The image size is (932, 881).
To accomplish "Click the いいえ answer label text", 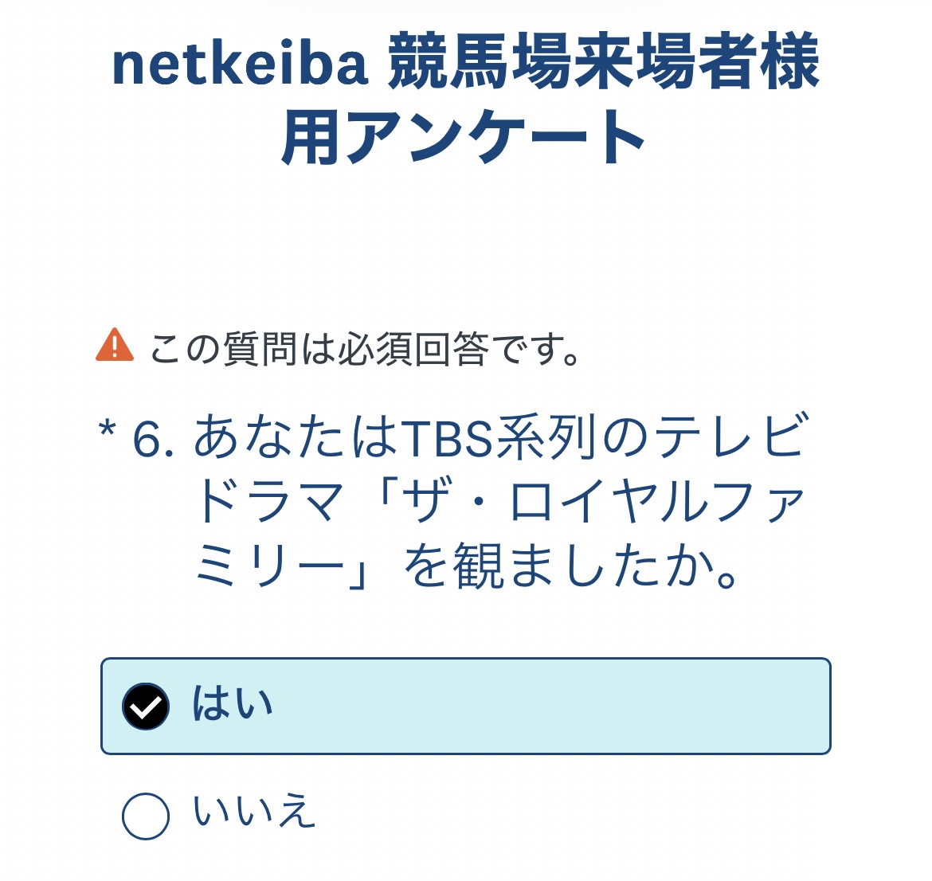I will click(x=255, y=812).
